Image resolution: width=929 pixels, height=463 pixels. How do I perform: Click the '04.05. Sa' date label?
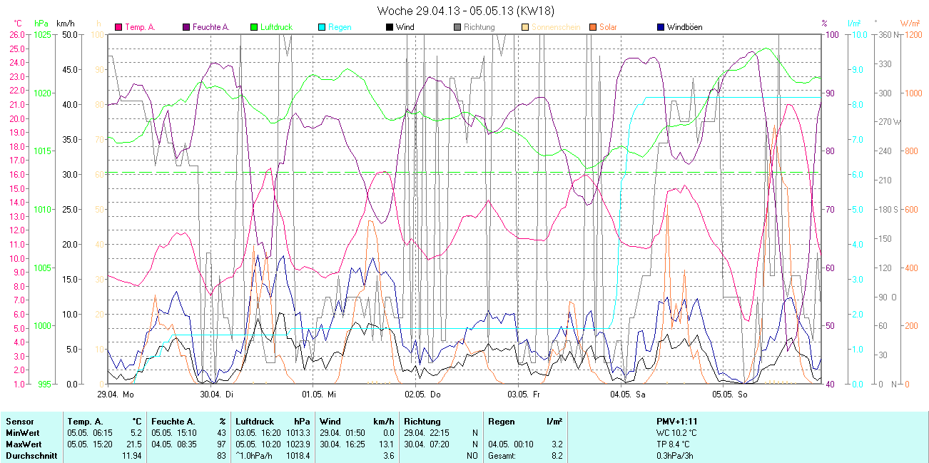[x=626, y=393]
